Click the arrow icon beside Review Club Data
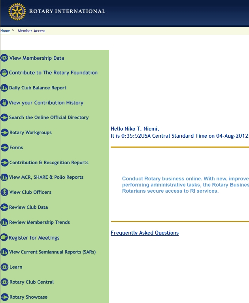249x303 pixels. (x=4, y=207)
